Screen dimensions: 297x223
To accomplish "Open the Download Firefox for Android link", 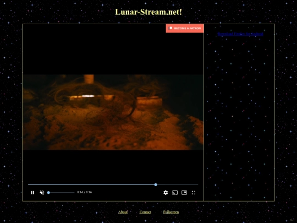I will 240,34.
